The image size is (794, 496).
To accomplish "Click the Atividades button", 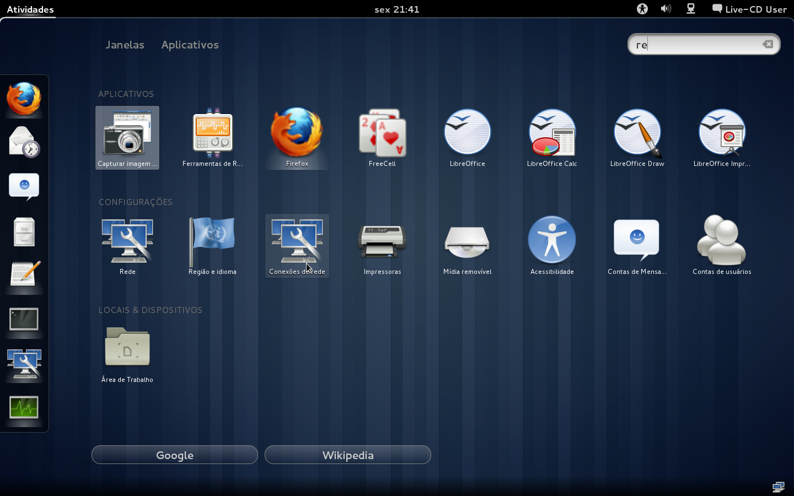I will click(x=30, y=9).
